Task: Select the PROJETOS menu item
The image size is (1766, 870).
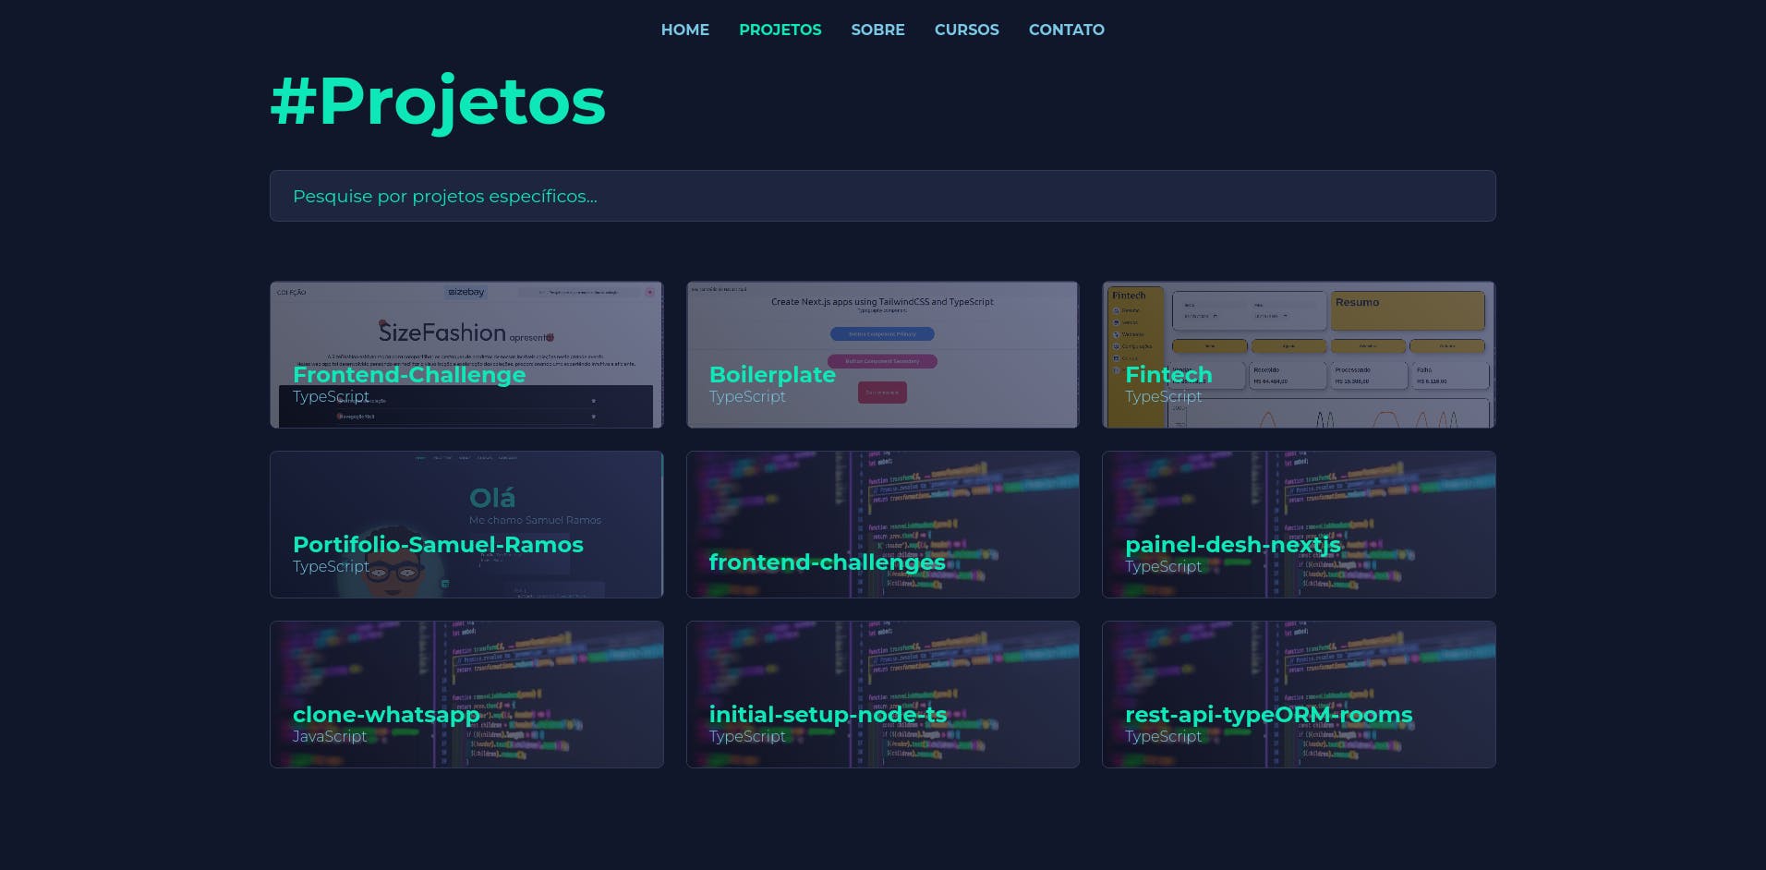Action: [x=780, y=30]
